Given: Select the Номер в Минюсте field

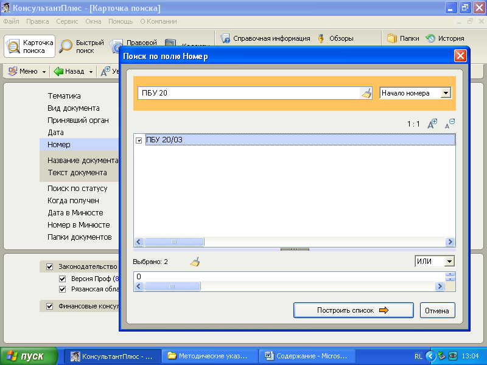Looking at the screenshot, I should click(x=79, y=224).
